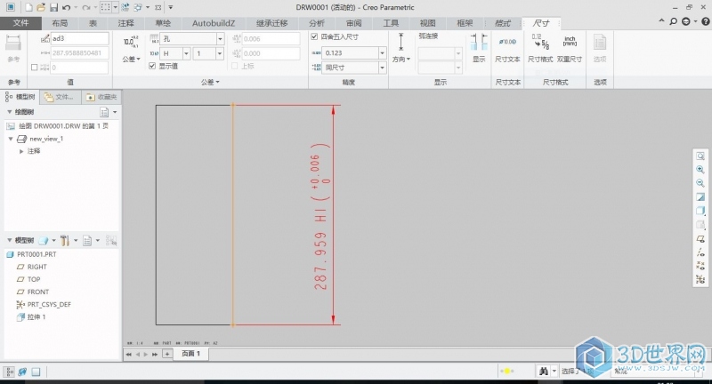
Task: Click the add sheet plus button
Action: click(167, 354)
